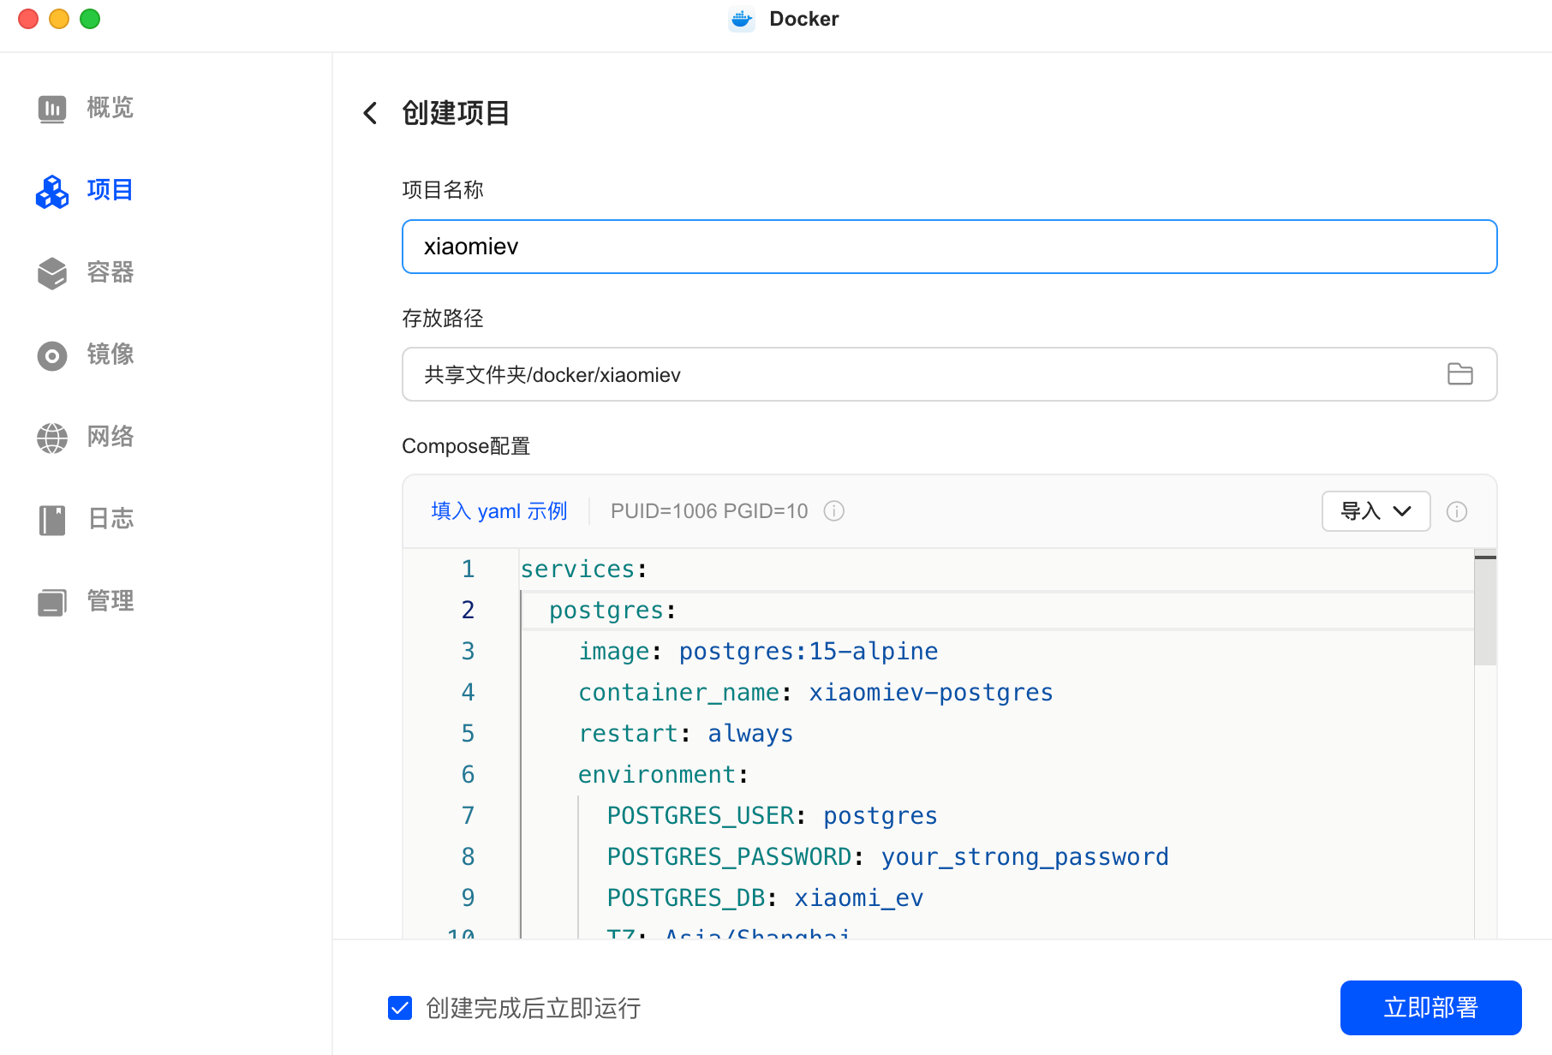1552x1055 pixels.
Task: Click info icon beside 导入 button
Action: pyautogui.click(x=1457, y=511)
